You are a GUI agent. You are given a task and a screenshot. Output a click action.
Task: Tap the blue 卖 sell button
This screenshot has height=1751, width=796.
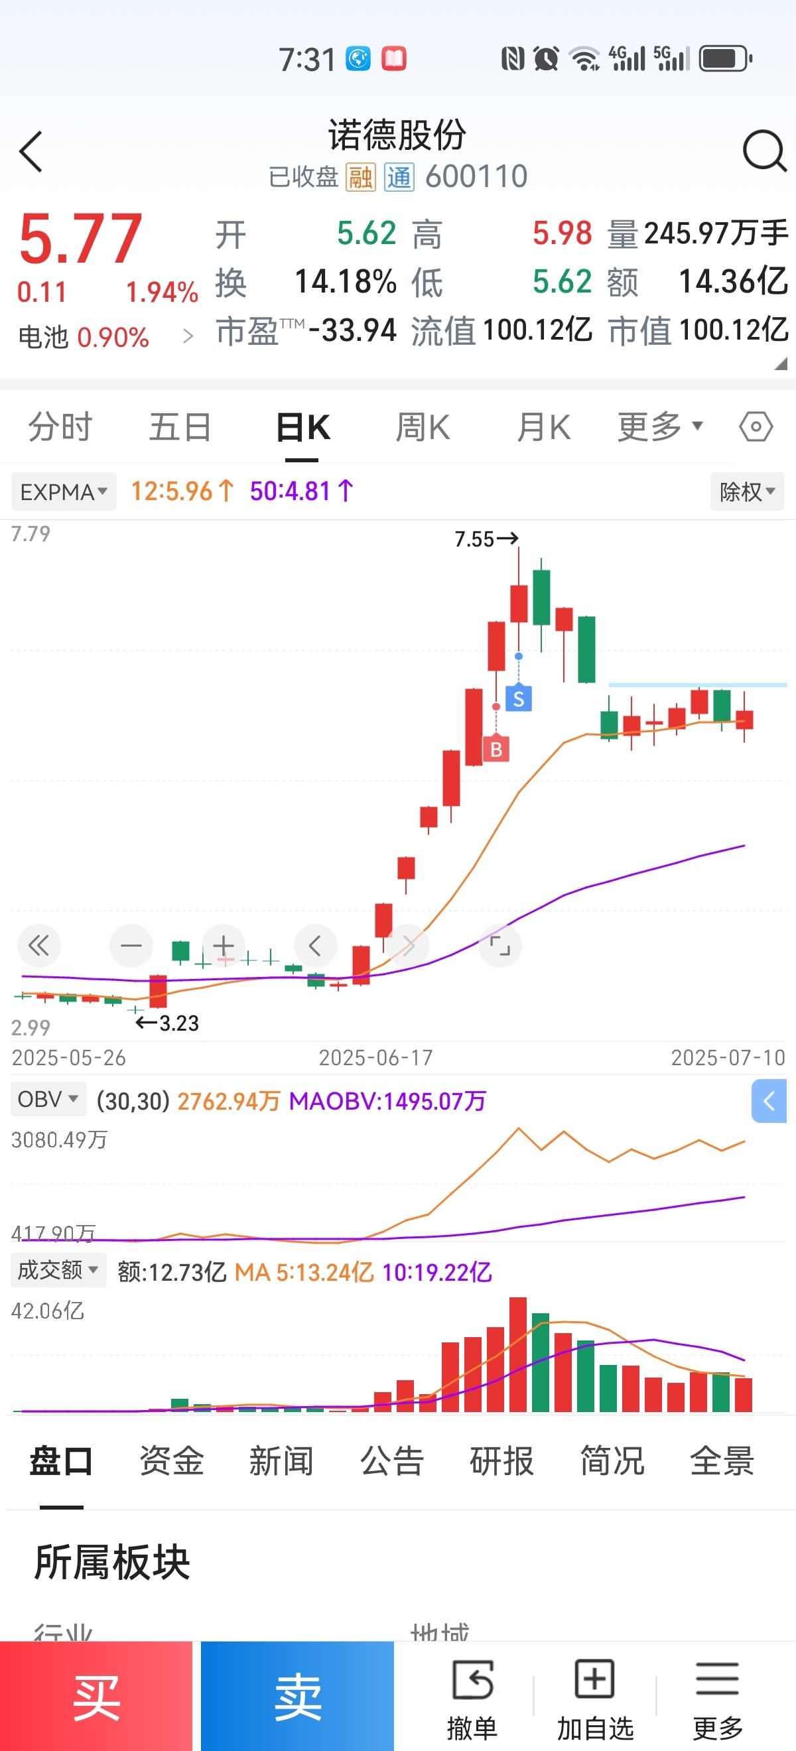(298, 1697)
